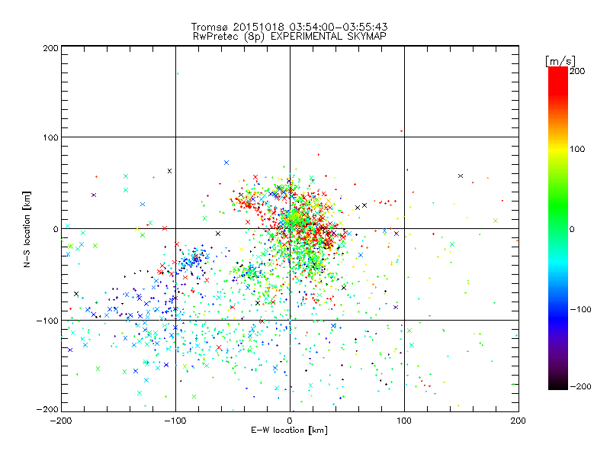Click the x-axis tick label '200'

click(x=518, y=421)
